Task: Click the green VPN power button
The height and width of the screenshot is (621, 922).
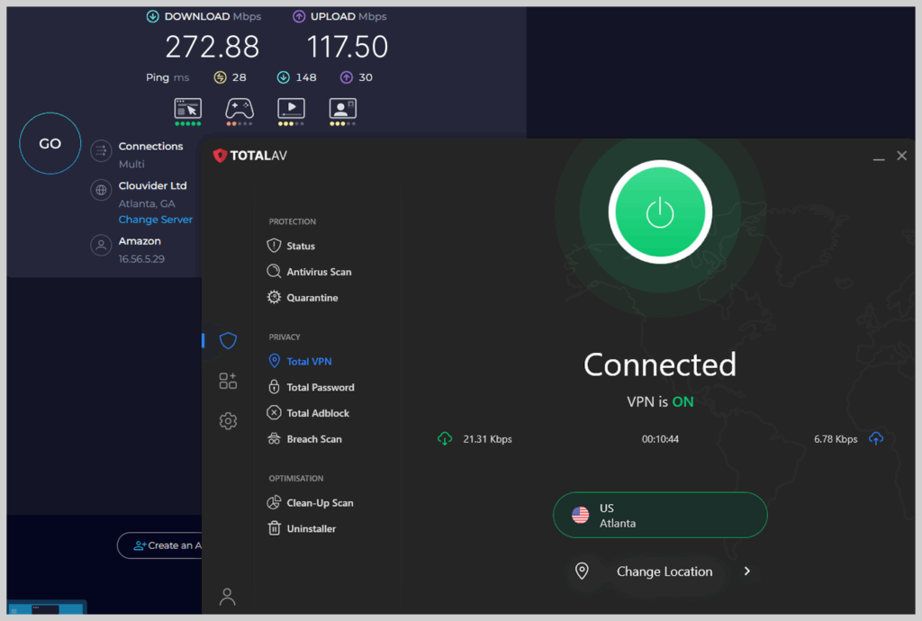Action: pos(660,212)
